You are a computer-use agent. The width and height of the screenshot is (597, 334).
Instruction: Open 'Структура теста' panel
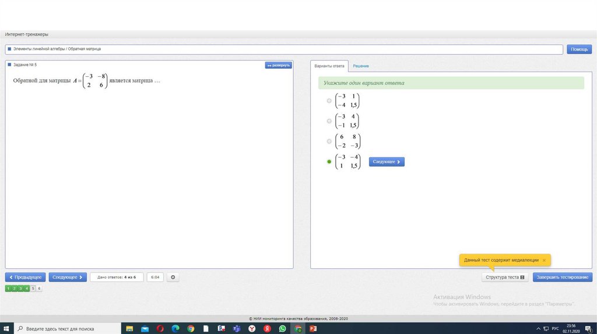pyautogui.click(x=505, y=278)
